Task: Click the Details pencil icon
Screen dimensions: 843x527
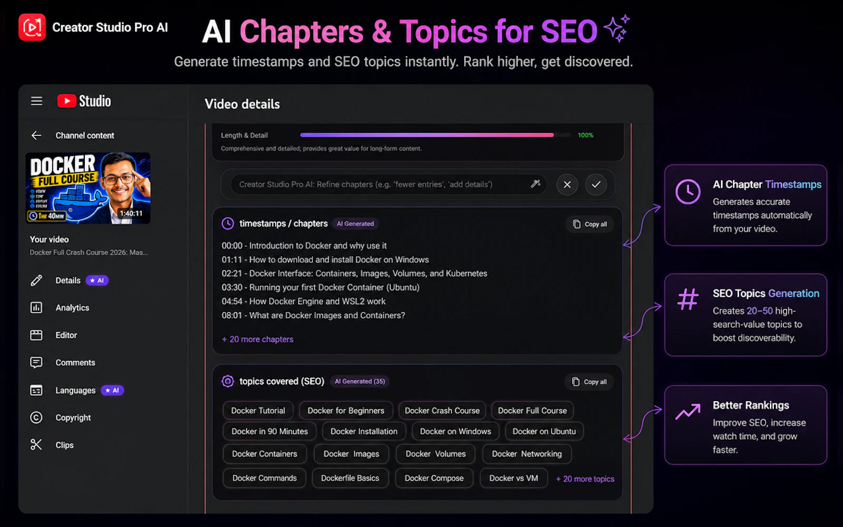Action: pyautogui.click(x=36, y=280)
